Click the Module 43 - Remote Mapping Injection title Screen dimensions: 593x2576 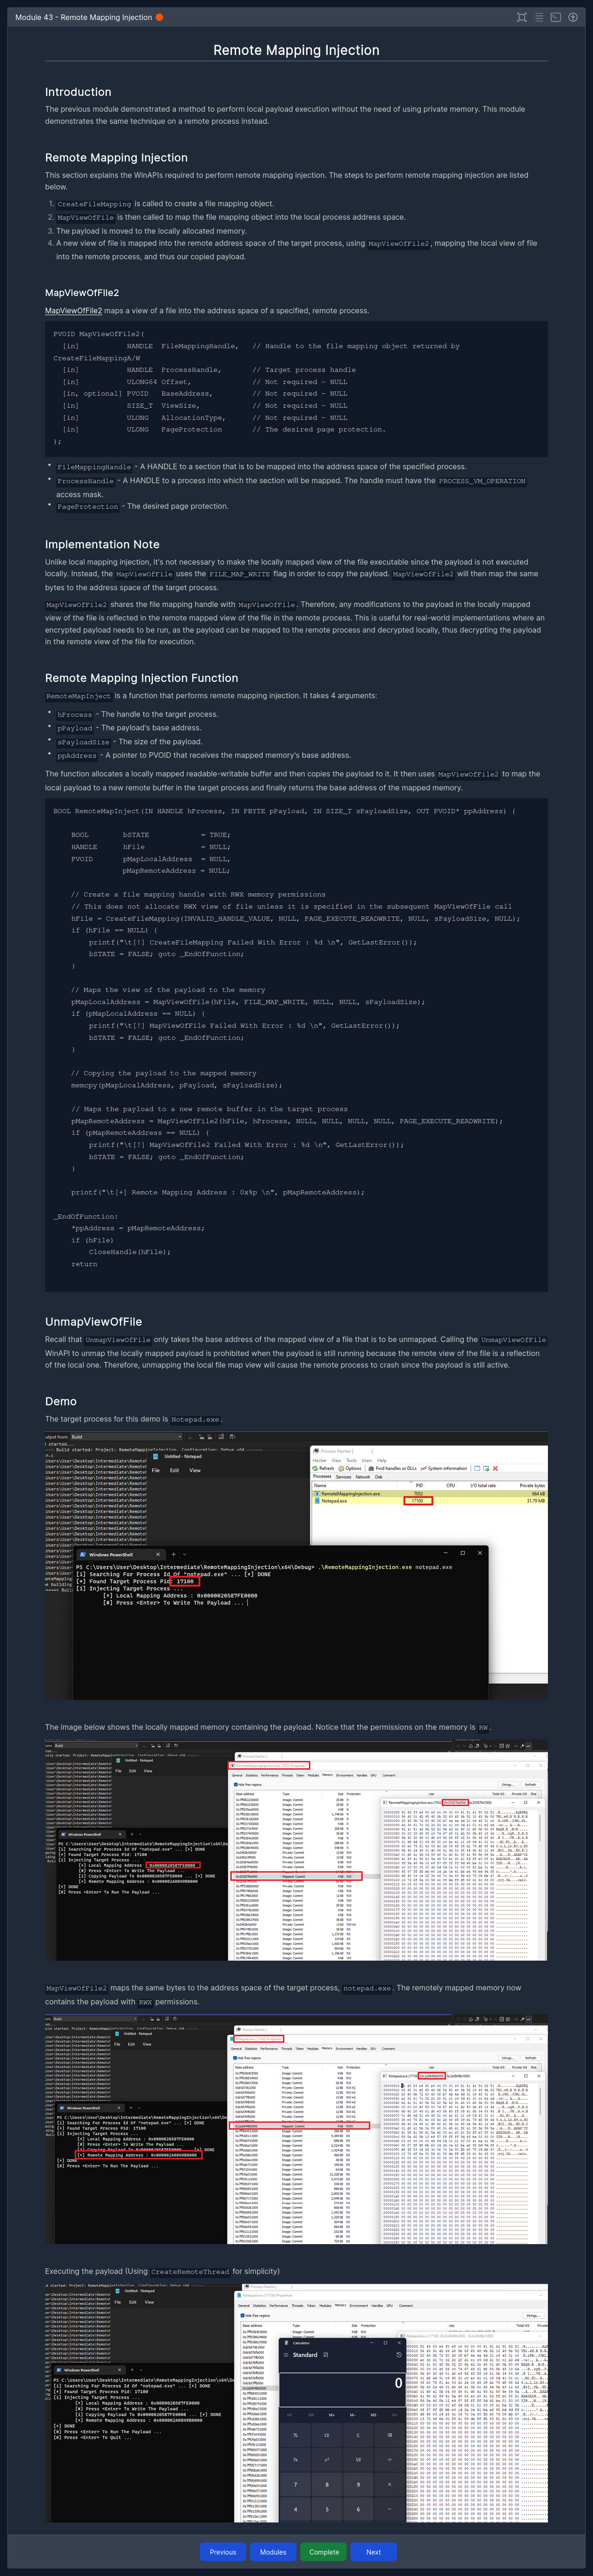coord(83,17)
